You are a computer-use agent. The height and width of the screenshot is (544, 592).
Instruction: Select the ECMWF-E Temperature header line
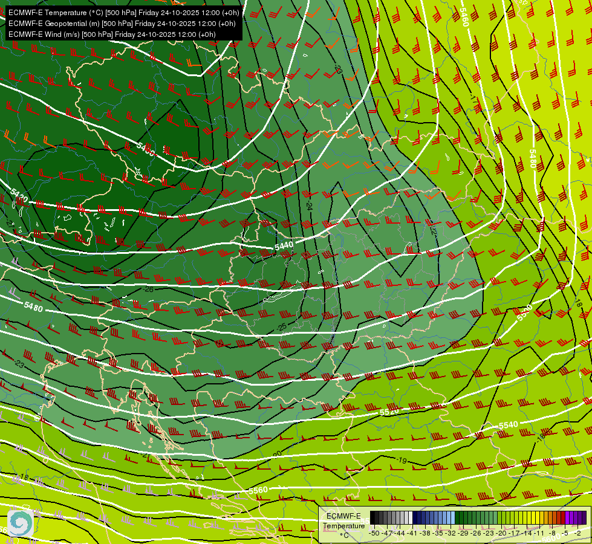[124, 13]
